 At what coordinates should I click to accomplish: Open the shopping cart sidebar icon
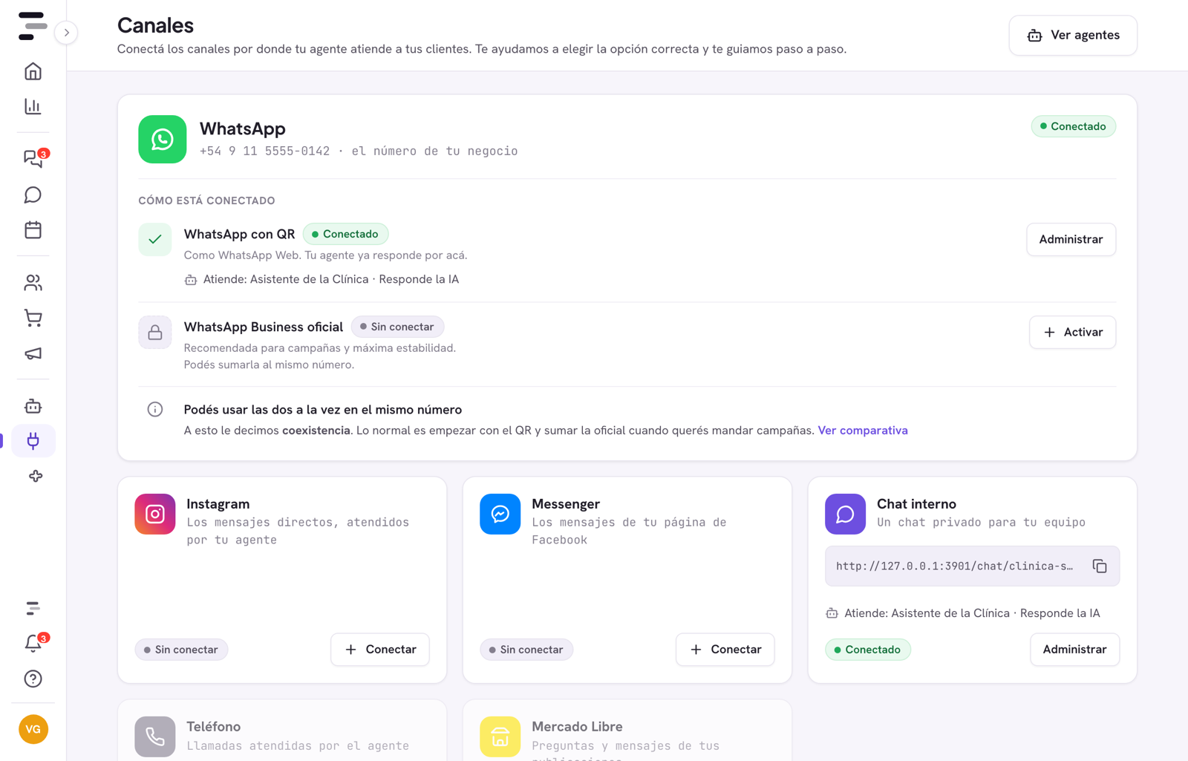[33, 318]
